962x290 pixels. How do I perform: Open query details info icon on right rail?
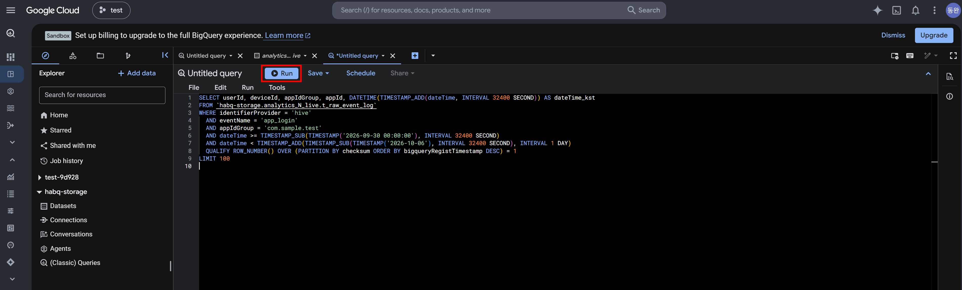coord(949,96)
